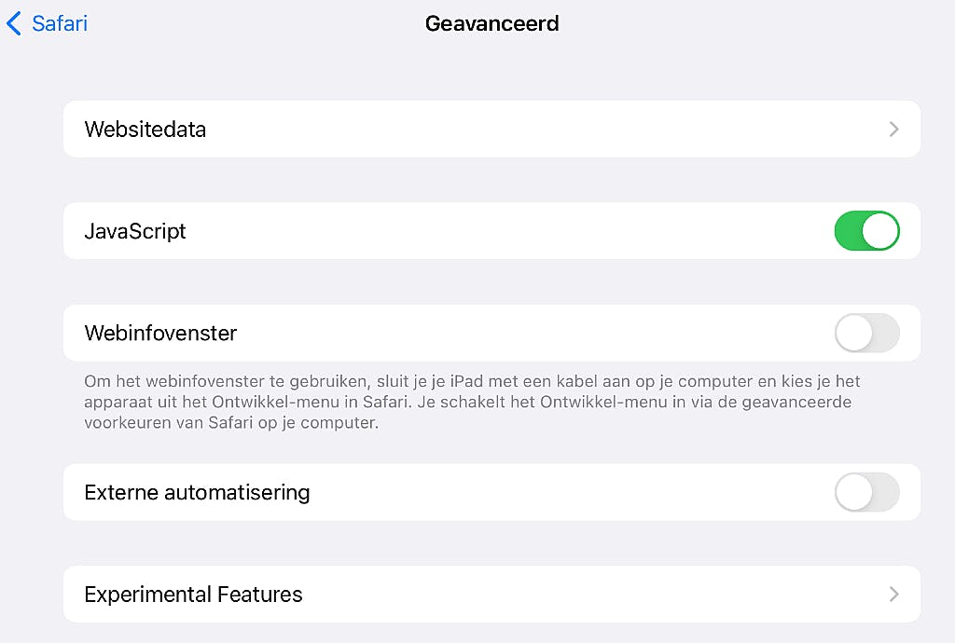
Task: Click the chevron on the Websitedata row
Action: [x=893, y=130]
